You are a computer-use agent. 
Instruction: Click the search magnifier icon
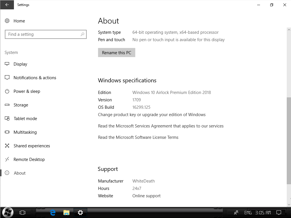point(82,34)
